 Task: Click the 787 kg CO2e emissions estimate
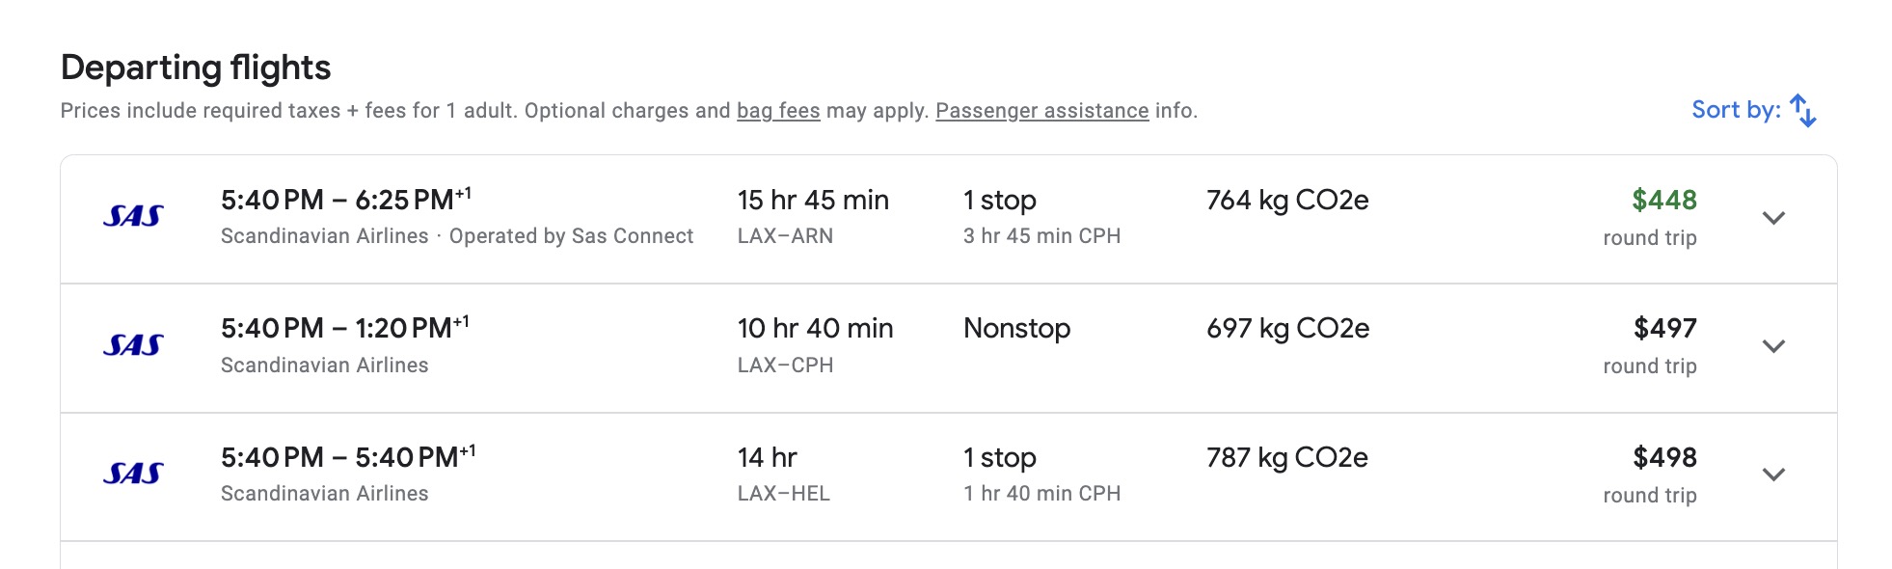click(x=1286, y=458)
